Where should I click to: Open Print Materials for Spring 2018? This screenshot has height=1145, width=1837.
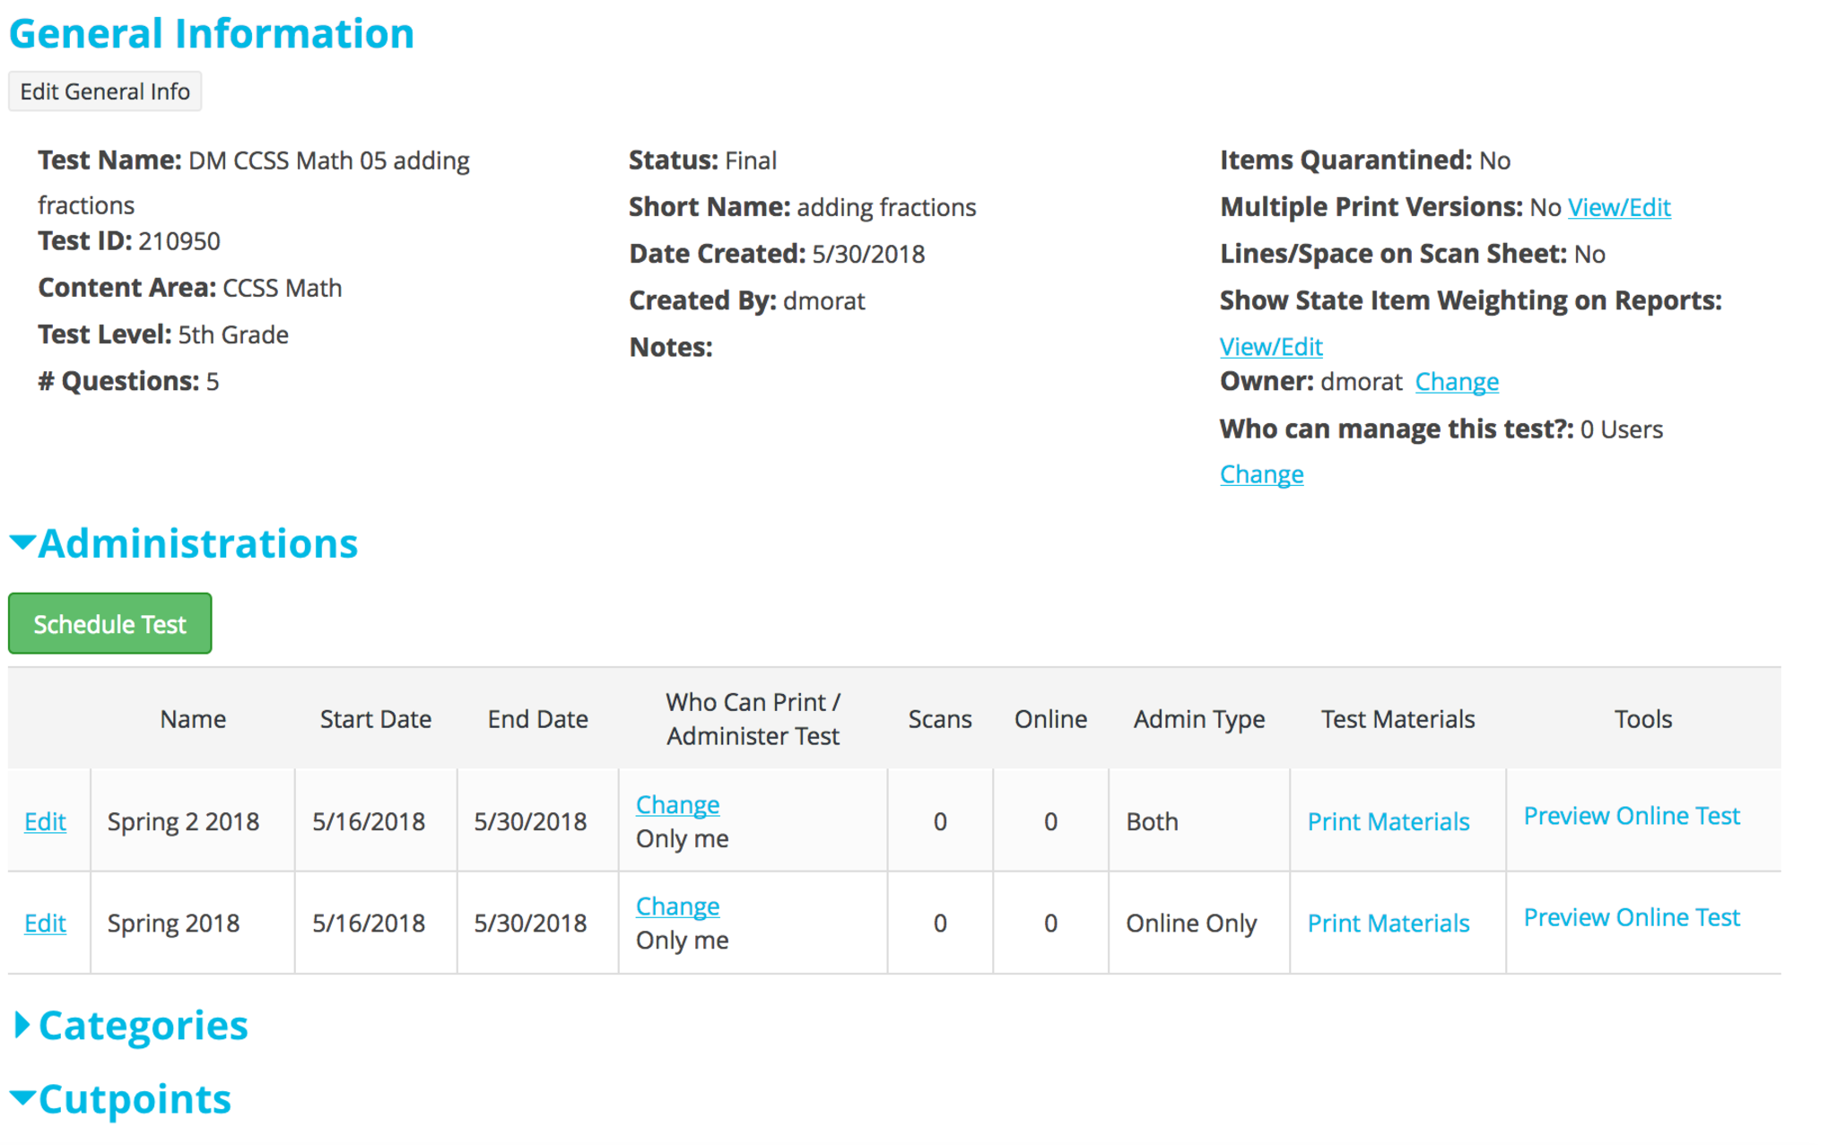click(x=1388, y=923)
